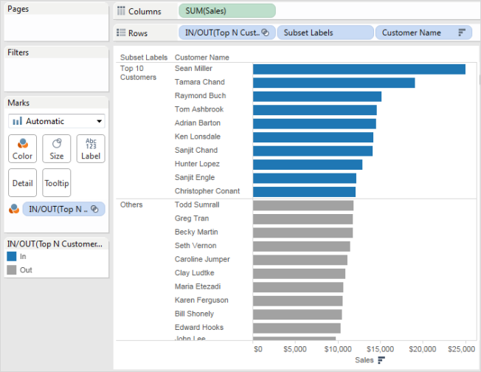Click the Tooltip marks button

pos(57,182)
